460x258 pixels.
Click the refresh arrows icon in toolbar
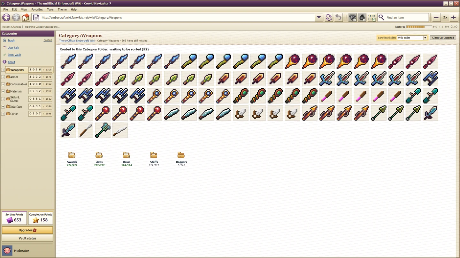(328, 18)
